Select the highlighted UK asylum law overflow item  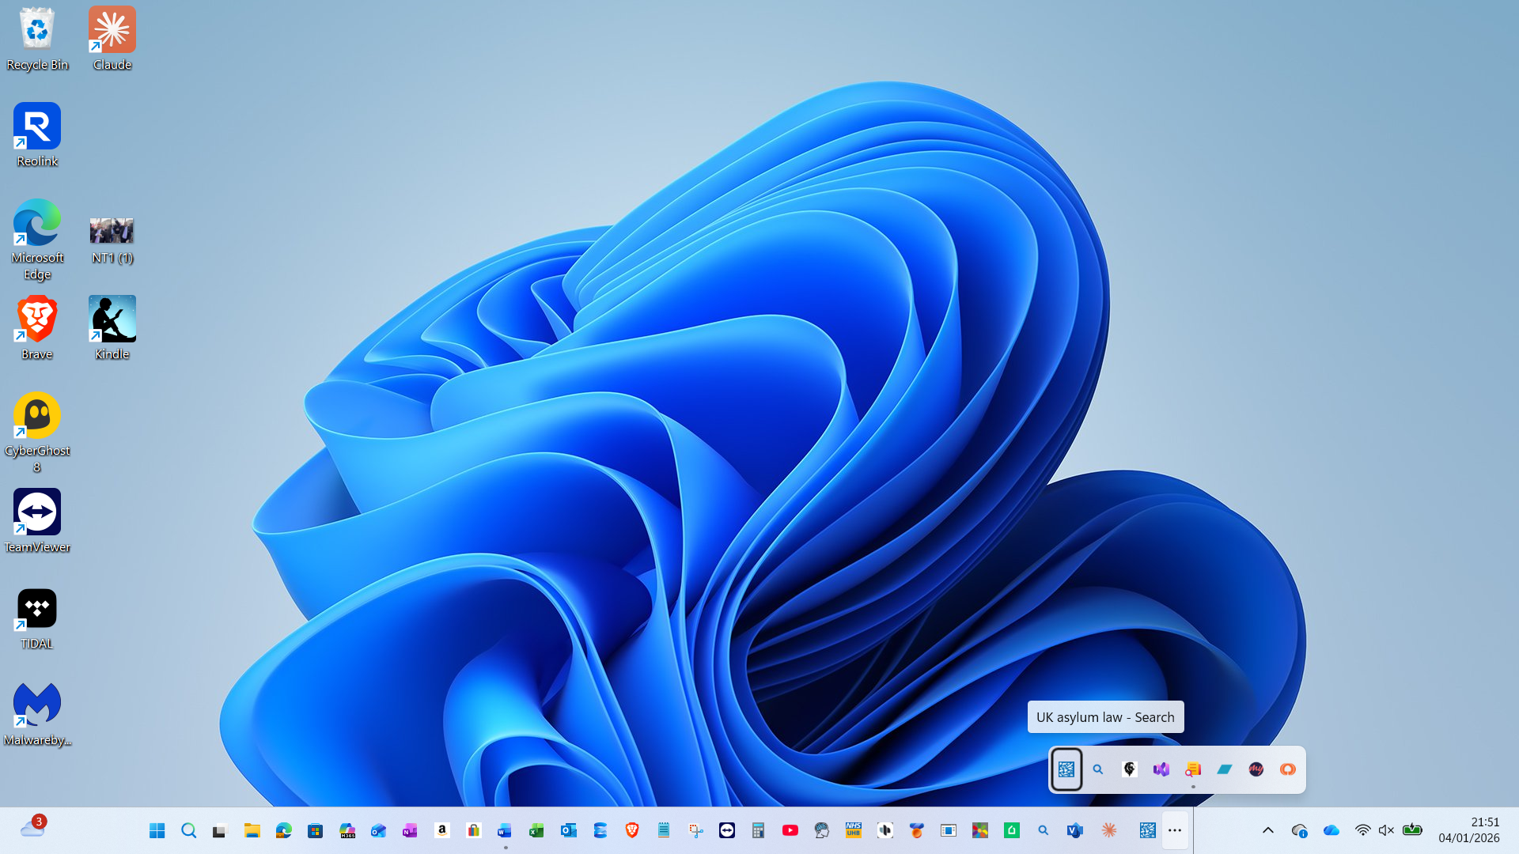1066,769
